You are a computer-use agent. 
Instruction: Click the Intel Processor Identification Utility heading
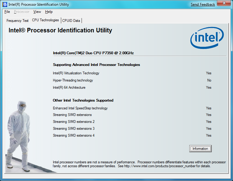coord(60,30)
